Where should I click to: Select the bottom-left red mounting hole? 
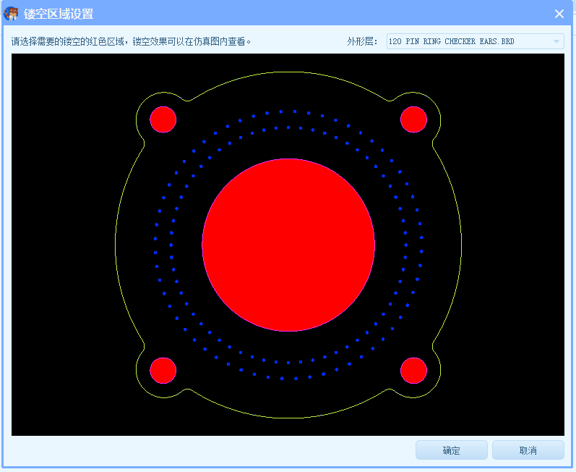click(x=163, y=371)
